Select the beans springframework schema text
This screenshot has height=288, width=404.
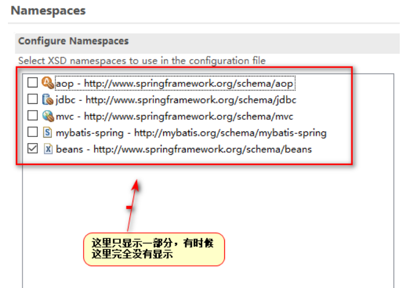point(184,149)
